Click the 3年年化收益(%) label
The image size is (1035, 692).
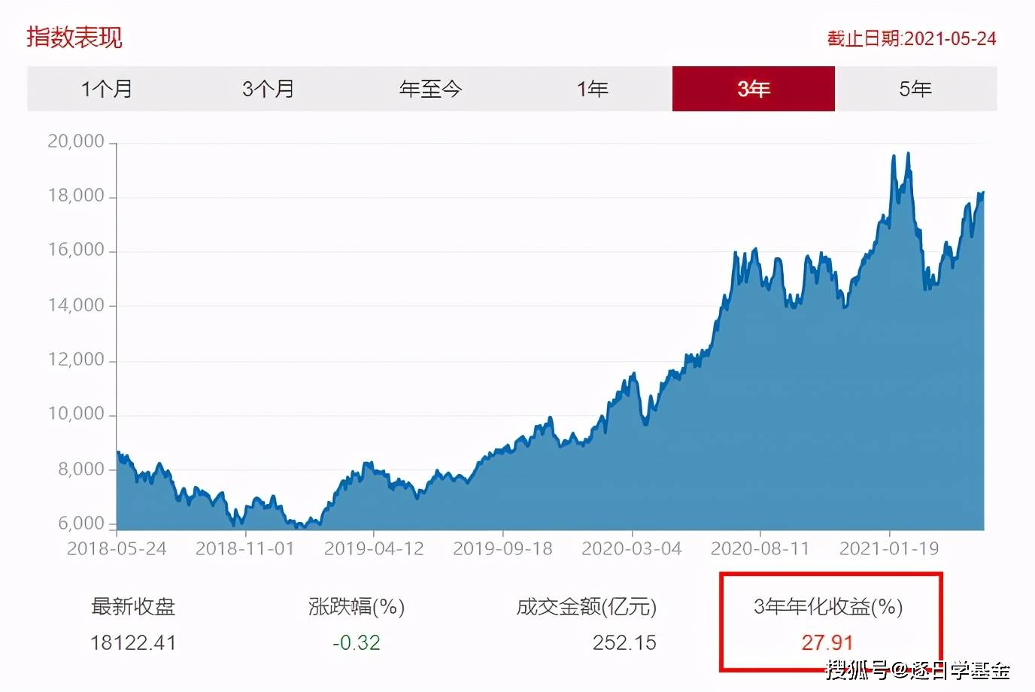(828, 606)
